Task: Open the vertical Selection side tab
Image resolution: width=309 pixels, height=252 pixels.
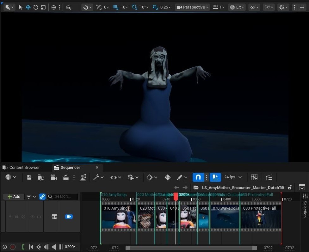Action: click(305, 209)
